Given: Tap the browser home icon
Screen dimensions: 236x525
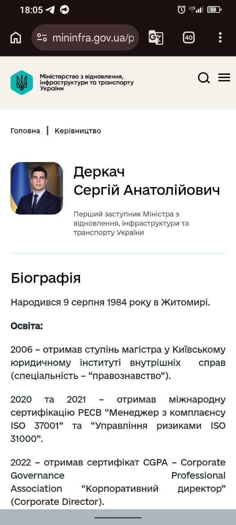Looking at the screenshot, I should click(16, 38).
